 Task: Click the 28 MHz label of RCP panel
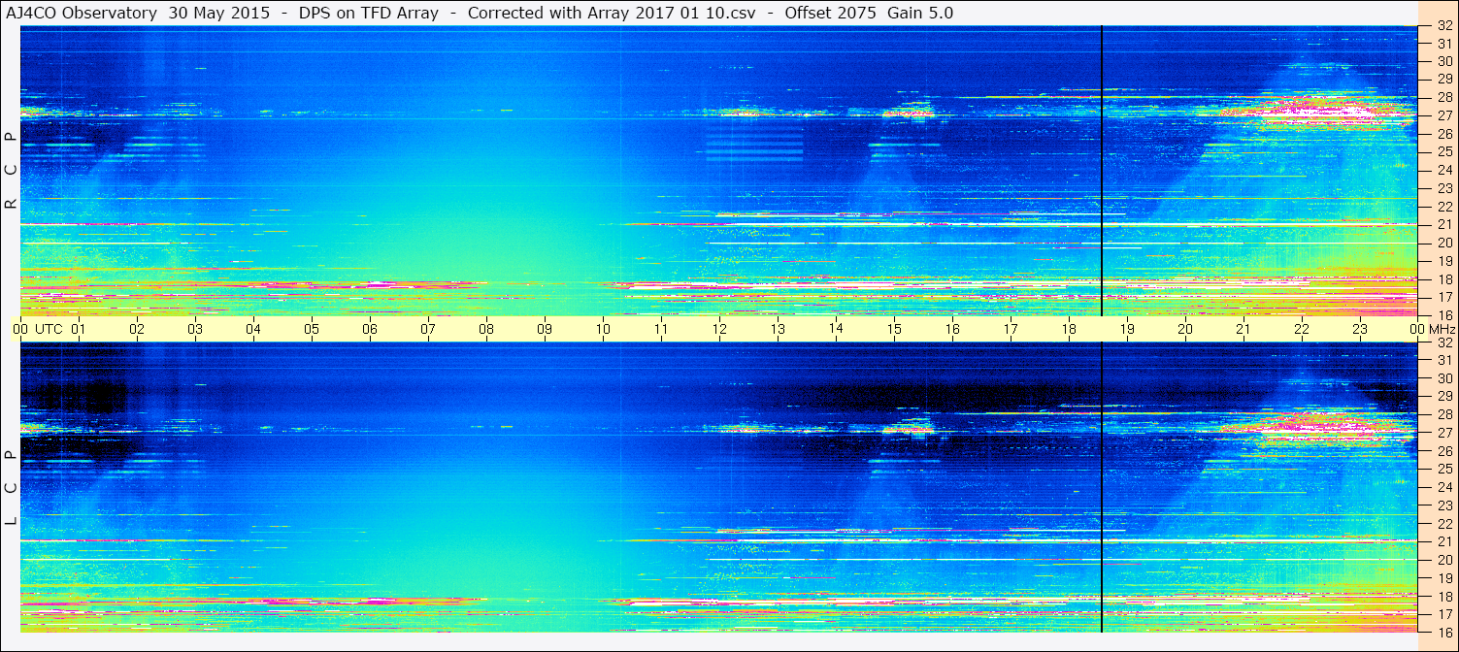click(x=1443, y=97)
